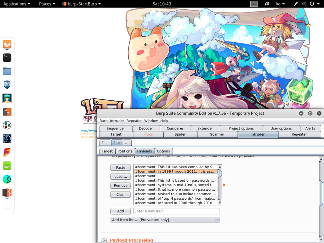Open the burp-StartBurp app menu
324x243 pixels.
[x=81, y=4]
